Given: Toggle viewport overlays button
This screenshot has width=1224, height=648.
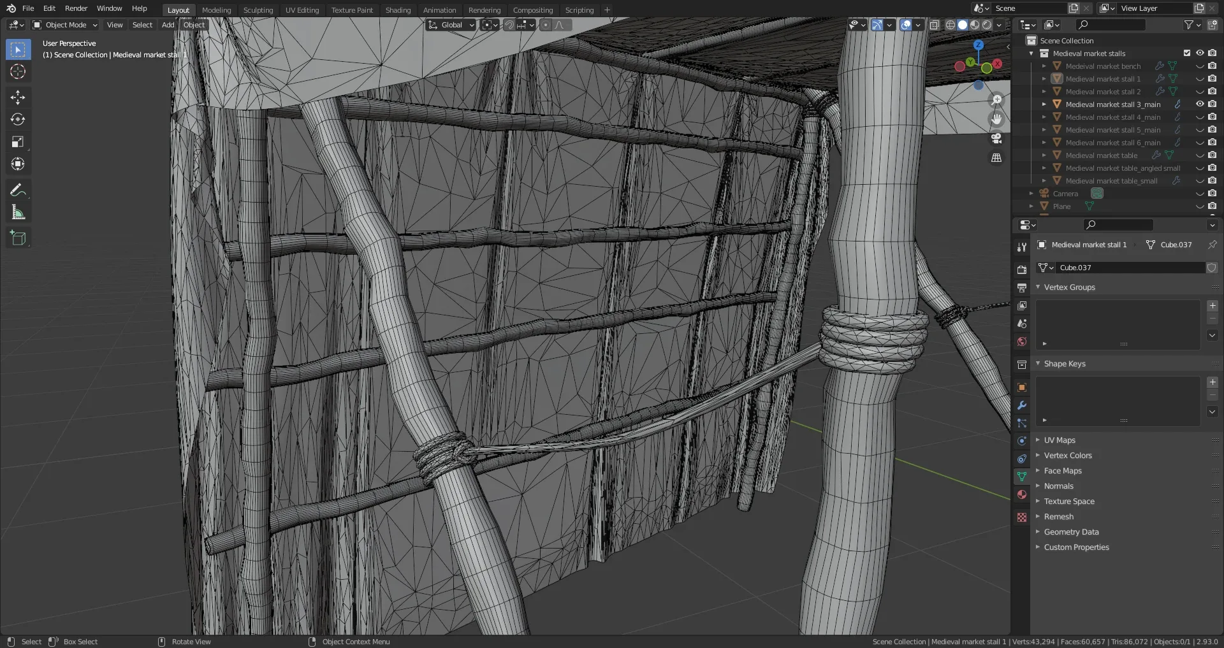Looking at the screenshot, I should (x=906, y=25).
